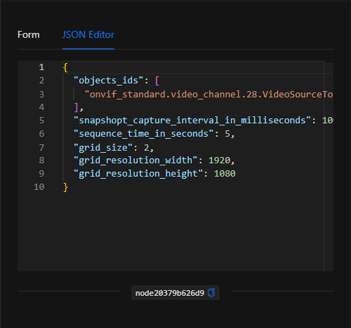Click the node20379b626d9 label text
This screenshot has width=351, height=328.
(x=170, y=293)
